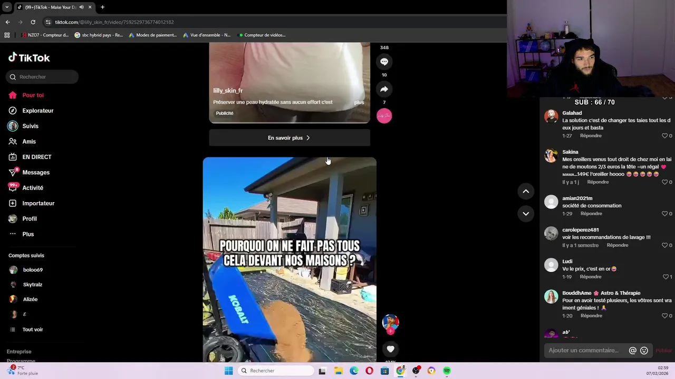Expand ad description with plus
This screenshot has height=379, width=675.
359,102
